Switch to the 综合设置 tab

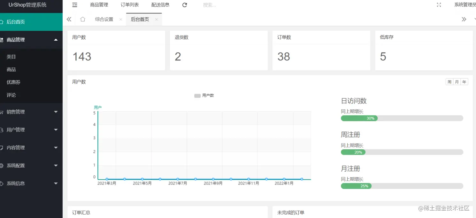click(x=104, y=19)
